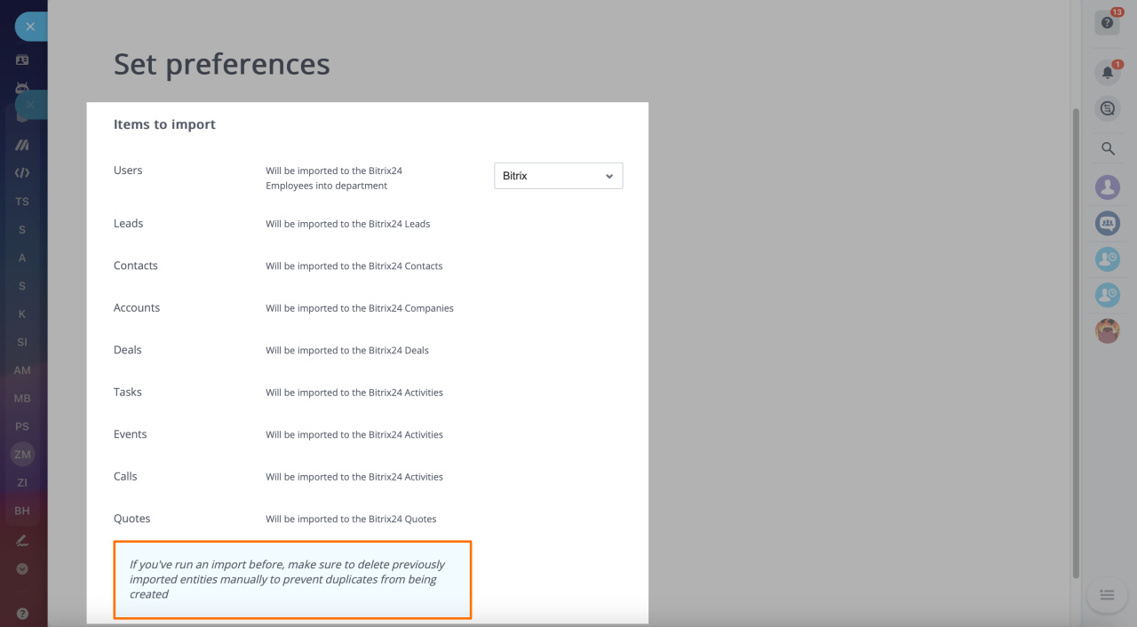This screenshot has height=627, width=1137.
Task: Select the K sidebar item
Action: [22, 314]
